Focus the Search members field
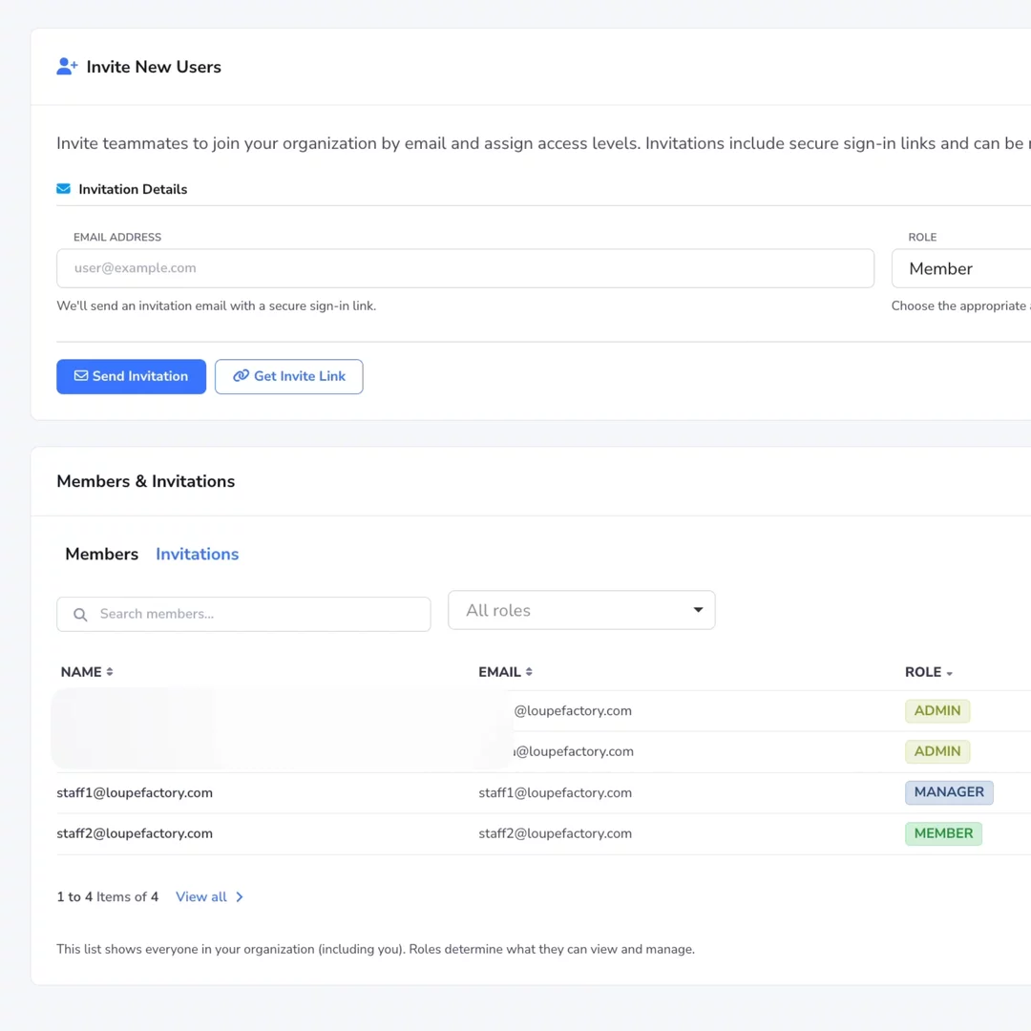Image resolution: width=1031 pixels, height=1031 pixels. point(243,614)
